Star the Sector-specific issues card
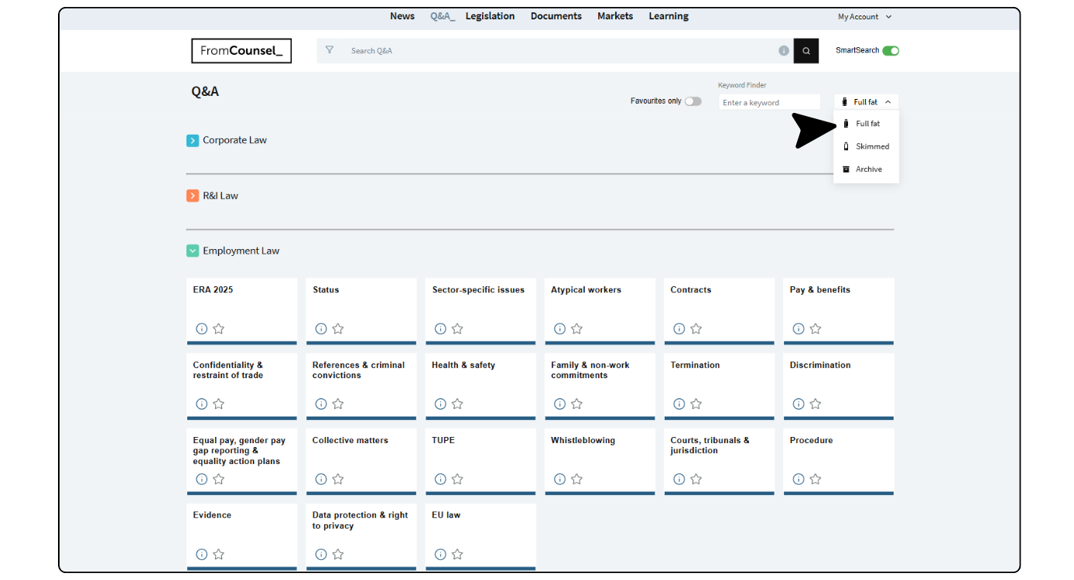This screenshot has height=580, width=1074. pyautogui.click(x=457, y=329)
